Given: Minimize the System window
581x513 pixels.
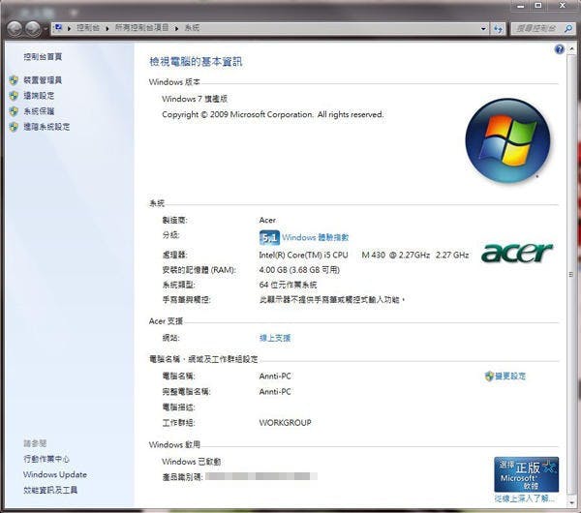Looking at the screenshot, I should coord(521,6).
